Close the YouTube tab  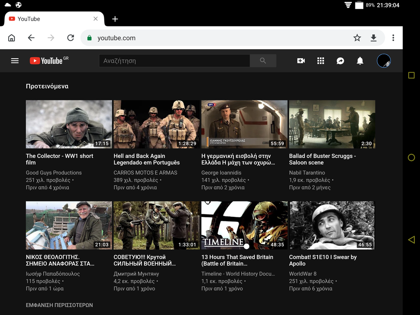point(96,19)
